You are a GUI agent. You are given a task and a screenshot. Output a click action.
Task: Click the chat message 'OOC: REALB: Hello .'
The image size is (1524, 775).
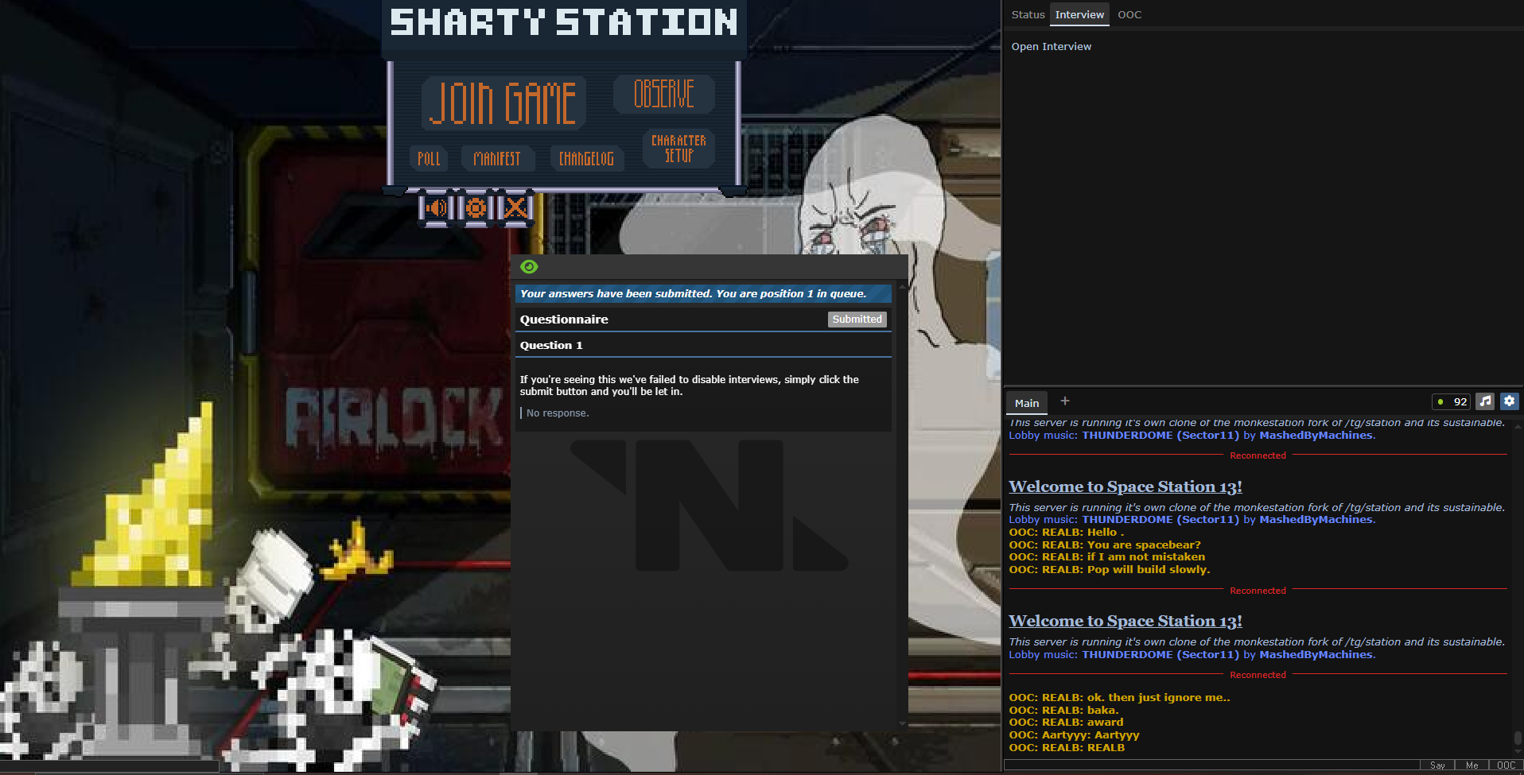[x=1067, y=532]
